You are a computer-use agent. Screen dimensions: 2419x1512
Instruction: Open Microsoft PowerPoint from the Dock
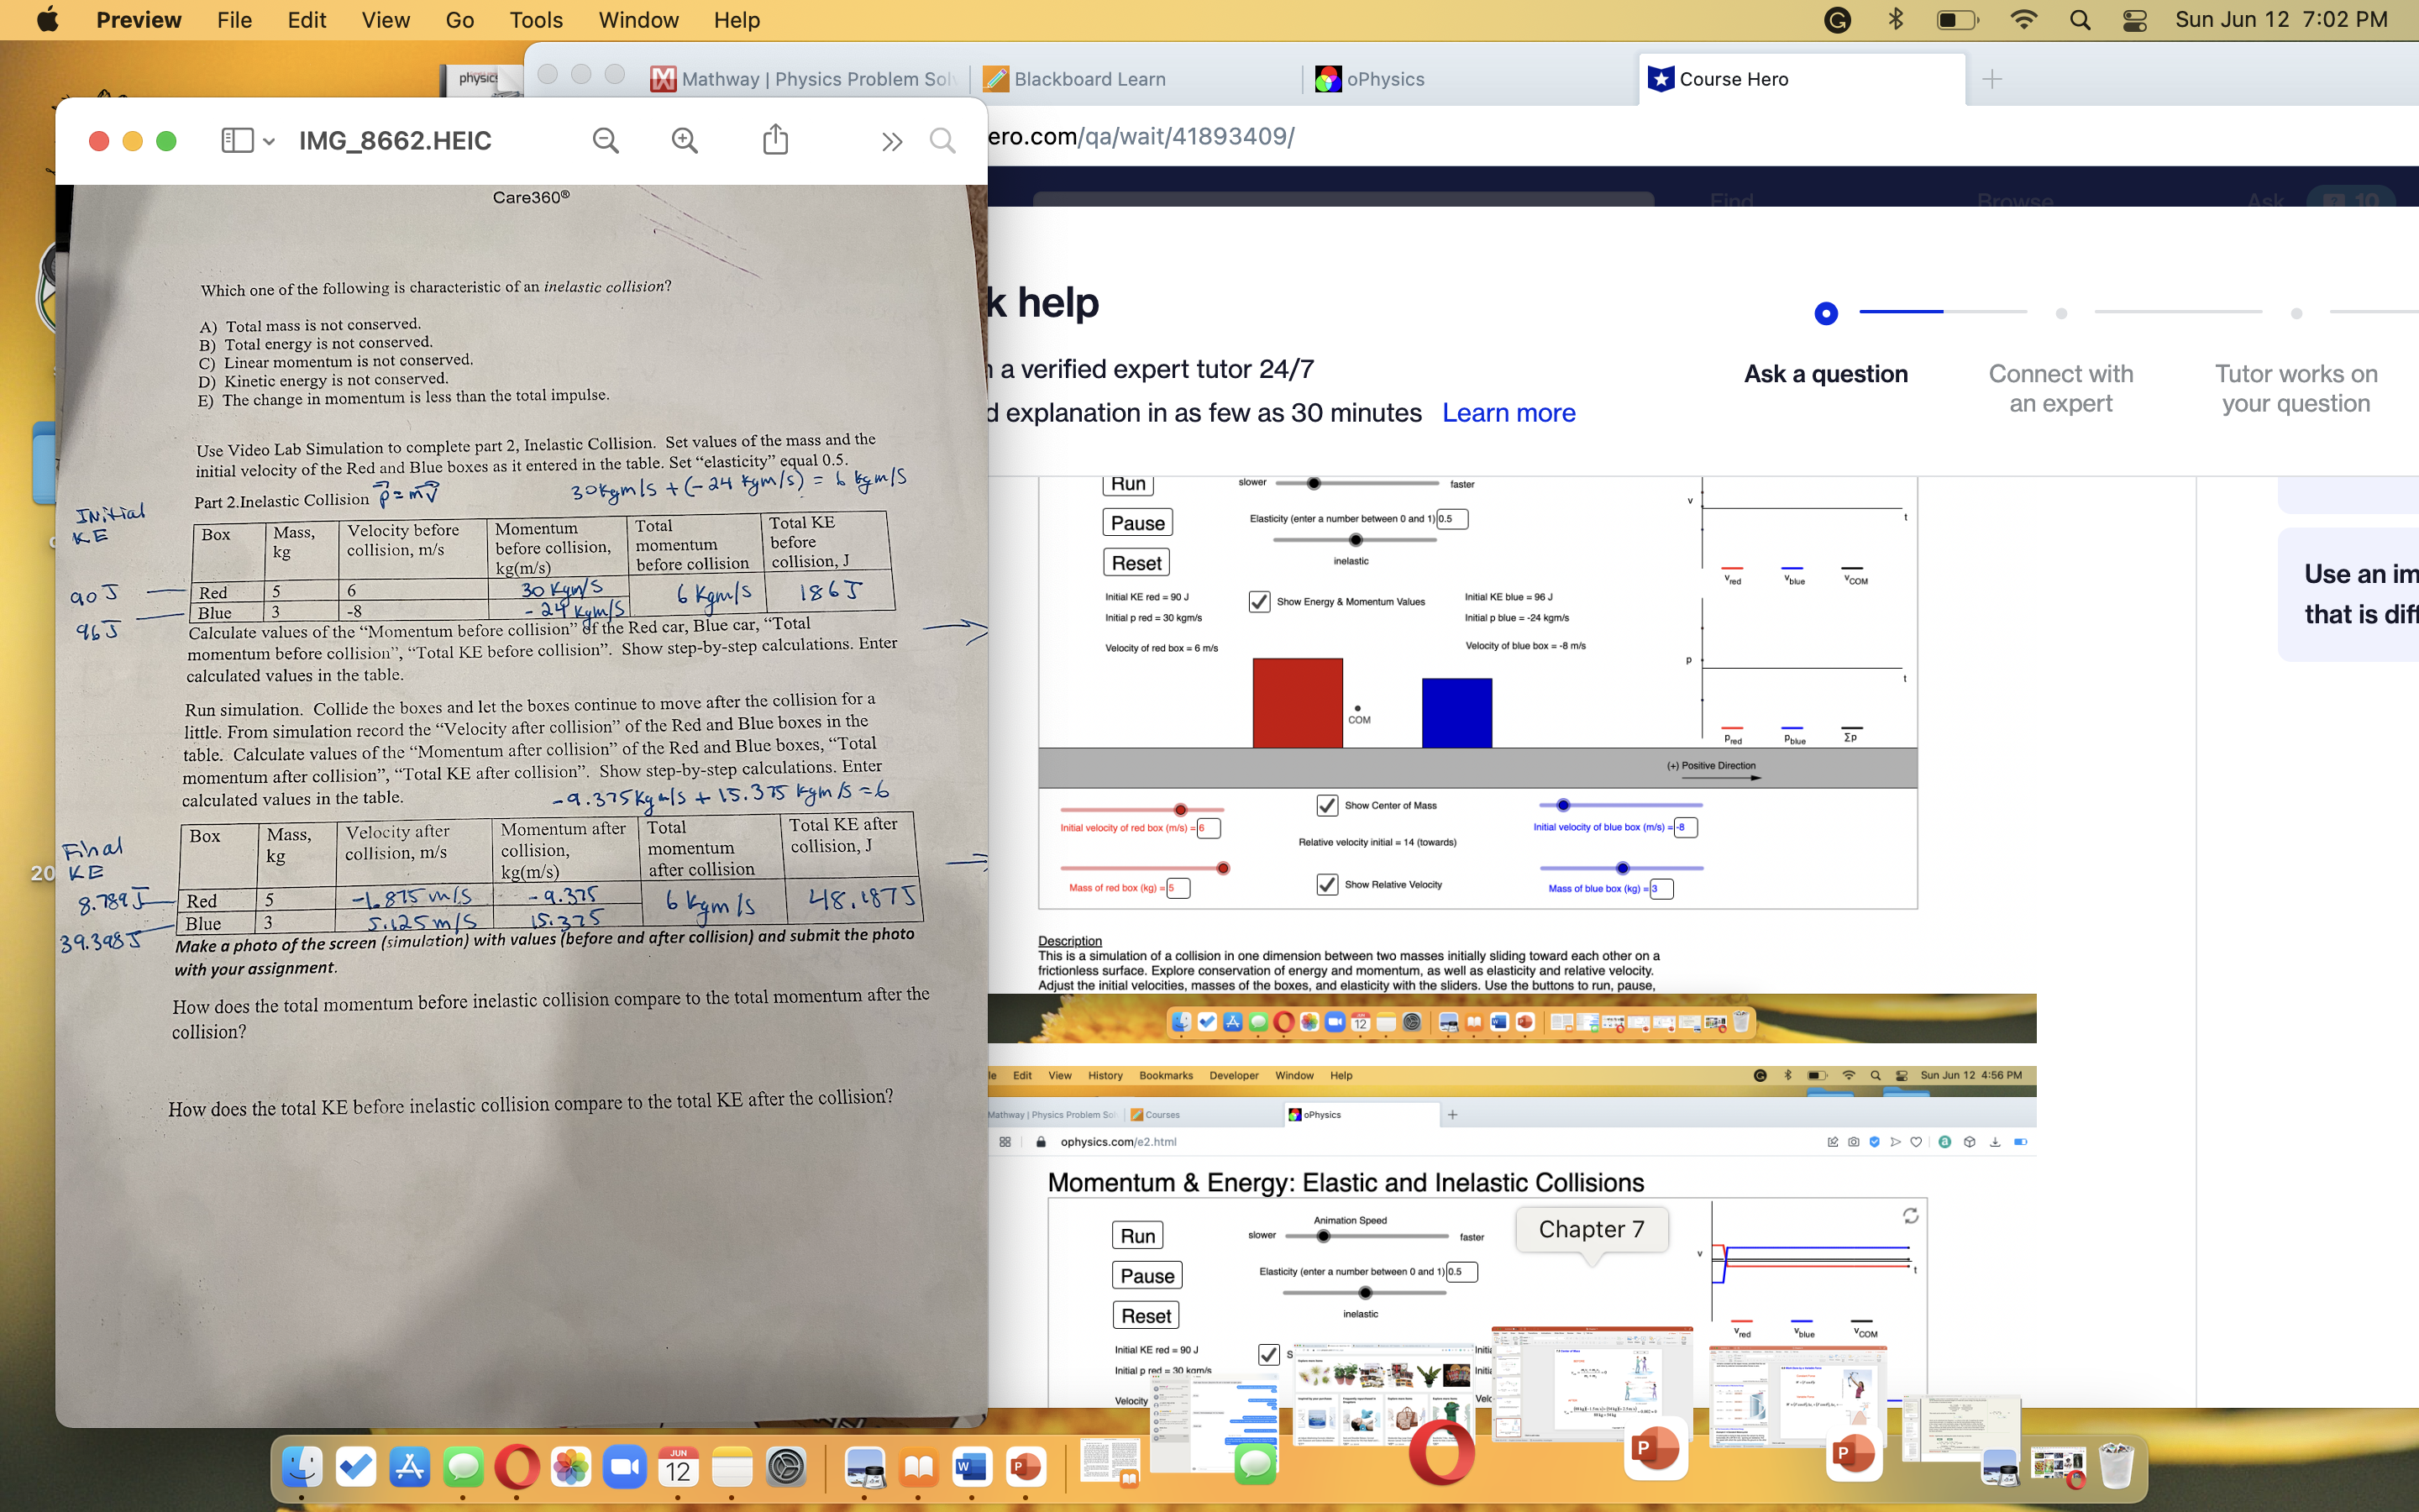[1026, 1466]
